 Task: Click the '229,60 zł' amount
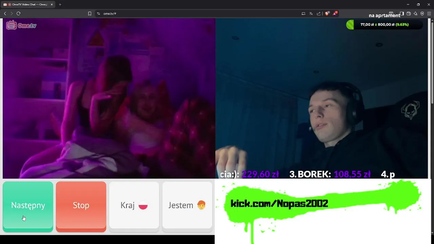click(x=260, y=174)
